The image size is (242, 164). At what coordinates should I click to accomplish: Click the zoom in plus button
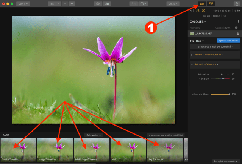click(x=72, y=3)
